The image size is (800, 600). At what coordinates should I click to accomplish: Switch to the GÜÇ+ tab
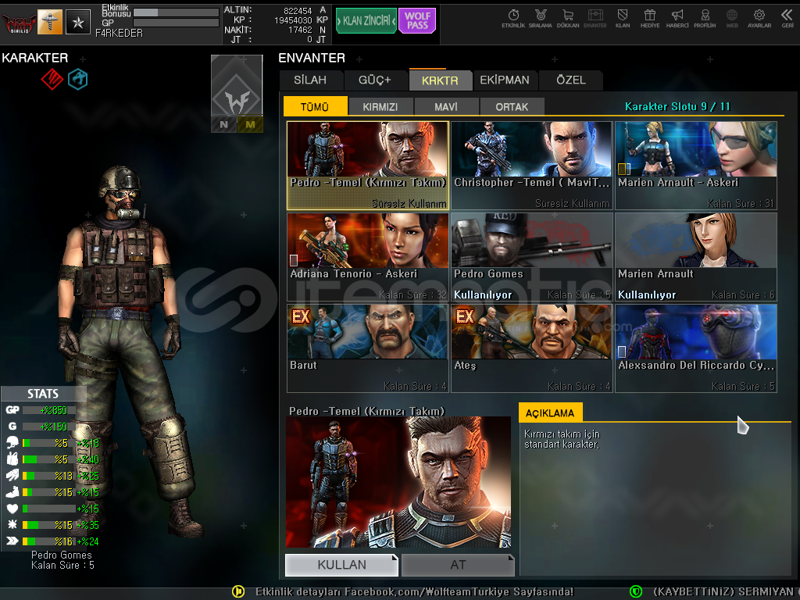click(x=374, y=80)
